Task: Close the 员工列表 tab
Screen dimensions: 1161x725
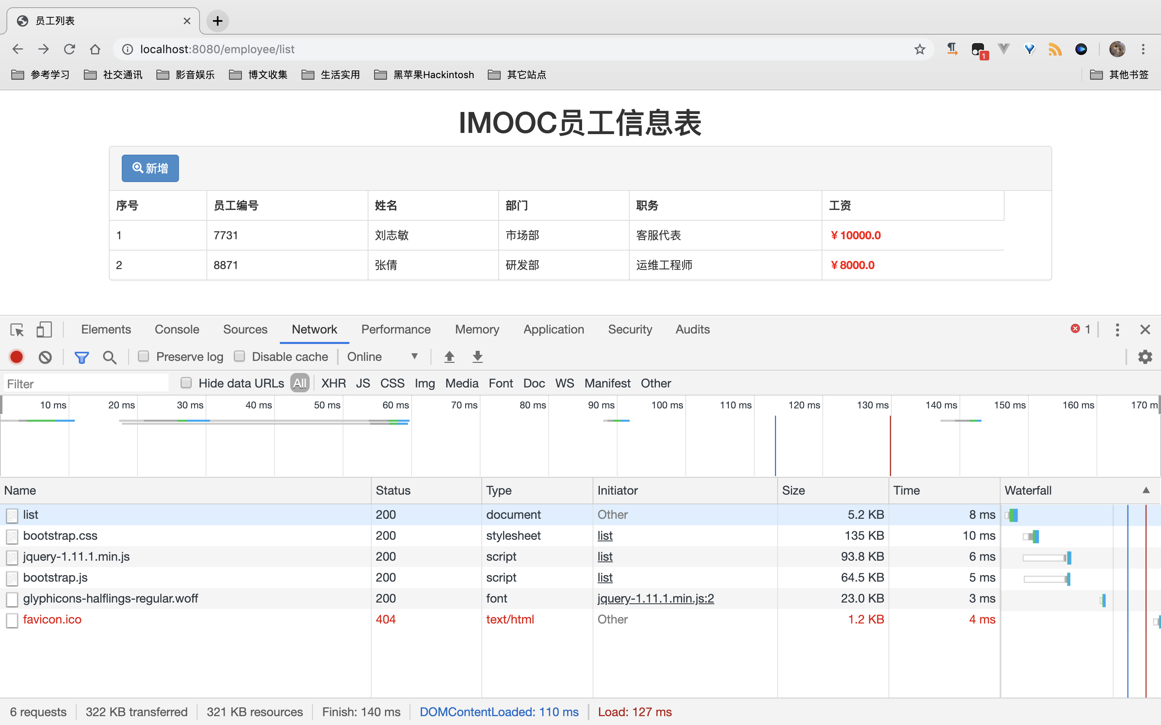Action: coord(187,21)
